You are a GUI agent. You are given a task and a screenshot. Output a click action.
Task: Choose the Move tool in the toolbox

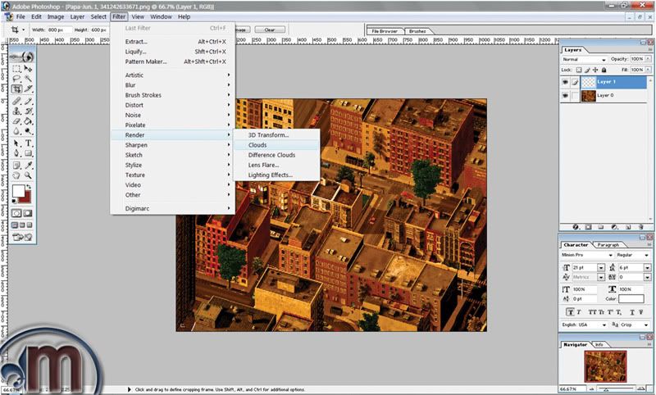click(x=29, y=67)
